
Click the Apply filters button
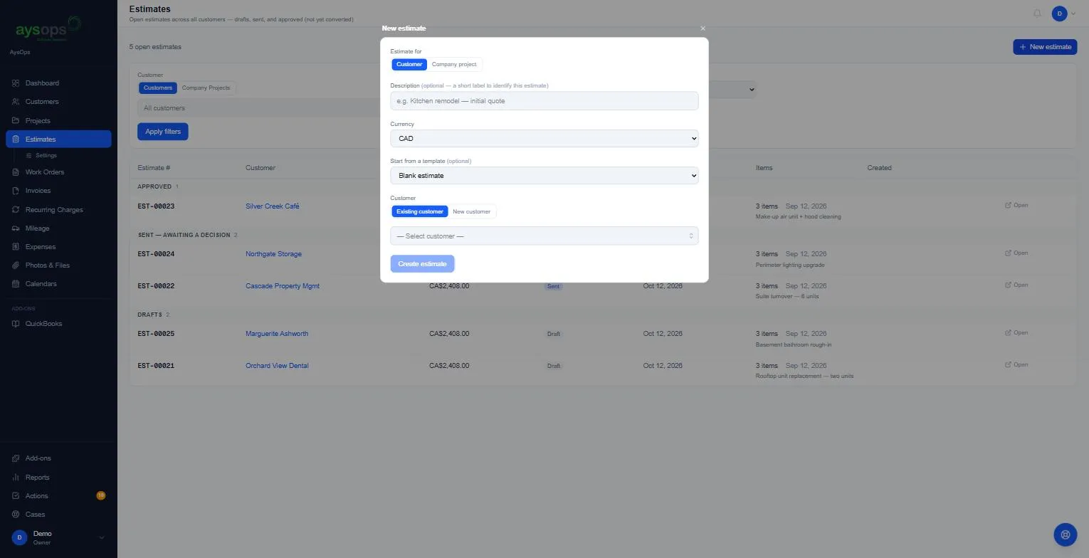point(163,132)
